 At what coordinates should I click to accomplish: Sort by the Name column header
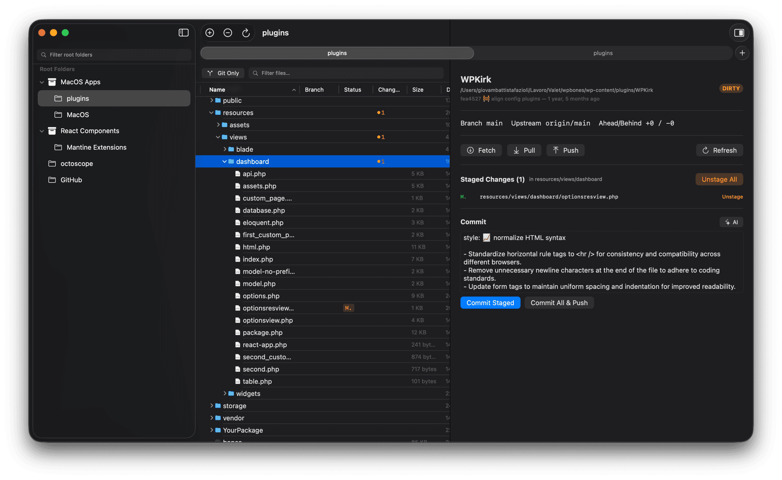coord(251,90)
